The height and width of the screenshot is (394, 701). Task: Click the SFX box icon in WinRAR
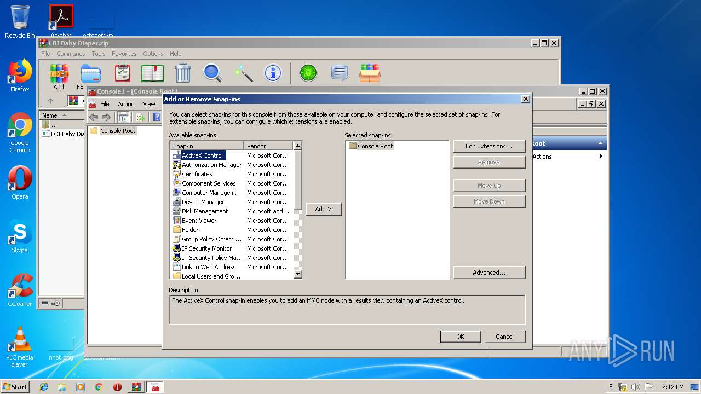point(370,73)
